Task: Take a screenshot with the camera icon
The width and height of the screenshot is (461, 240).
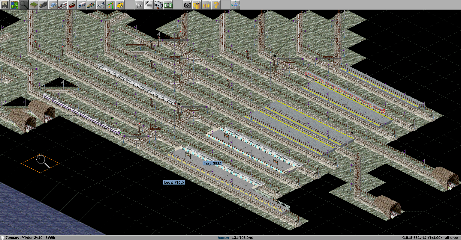Action: pos(187,5)
